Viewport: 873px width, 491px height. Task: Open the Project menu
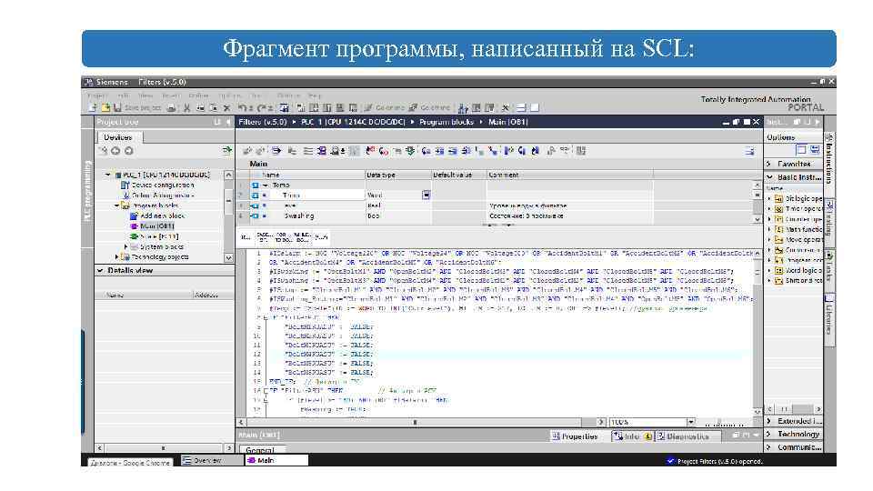click(x=97, y=95)
